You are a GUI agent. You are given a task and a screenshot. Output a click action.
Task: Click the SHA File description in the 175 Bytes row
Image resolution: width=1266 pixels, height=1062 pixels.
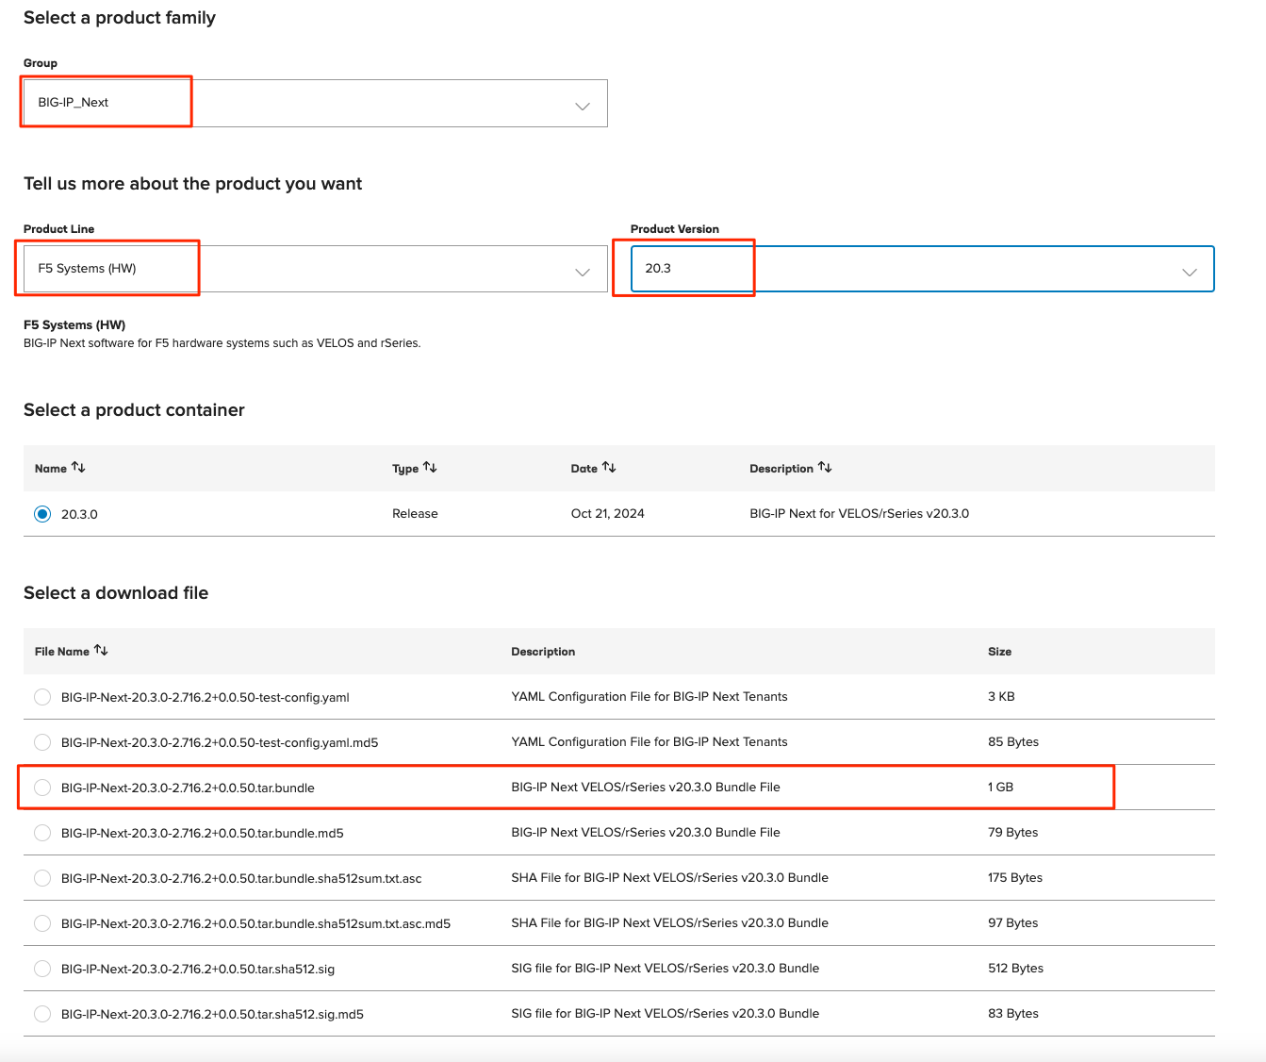[670, 878]
